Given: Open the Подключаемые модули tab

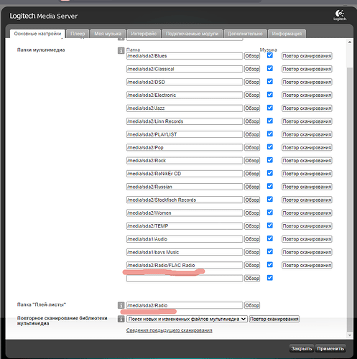Looking at the screenshot, I should 192,34.
